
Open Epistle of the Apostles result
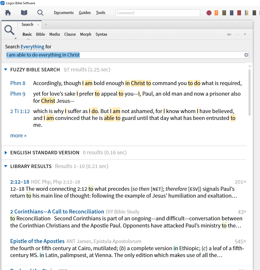click(37, 241)
